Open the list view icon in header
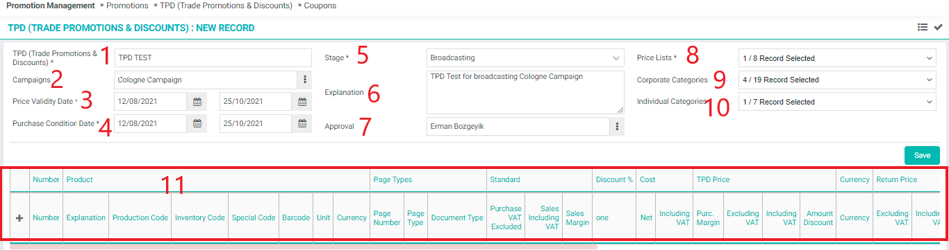The width and height of the screenshot is (949, 250). [x=923, y=28]
